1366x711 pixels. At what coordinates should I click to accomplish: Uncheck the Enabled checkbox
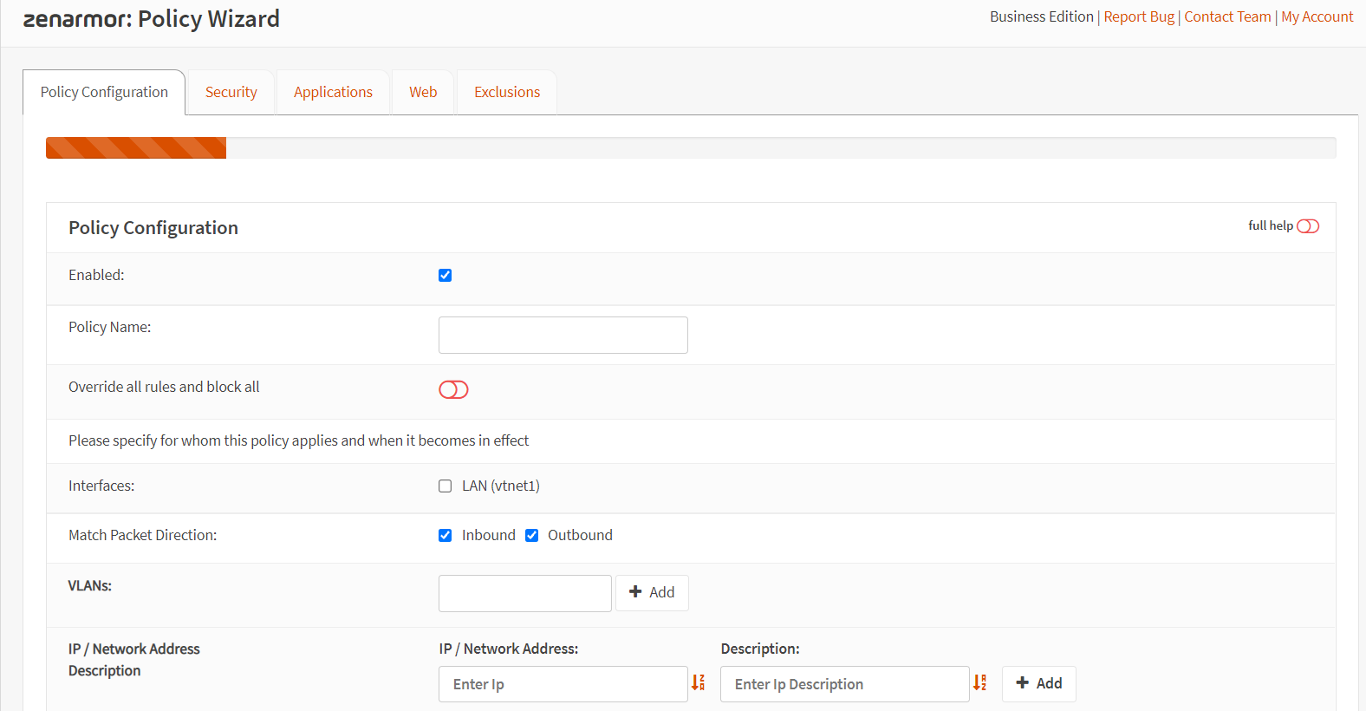pos(445,276)
